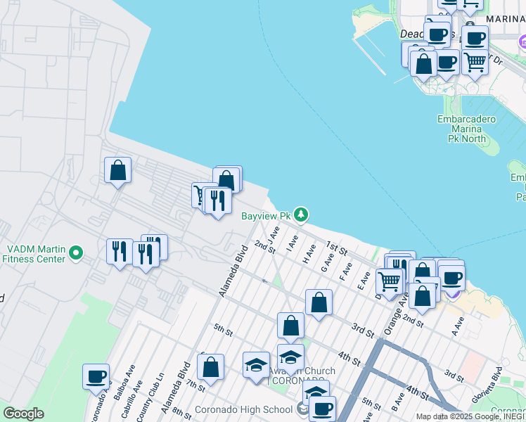The height and width of the screenshot is (422, 526).
Task: Select the graduation cap marker above Awaken Church label
Action: pyautogui.click(x=291, y=357)
